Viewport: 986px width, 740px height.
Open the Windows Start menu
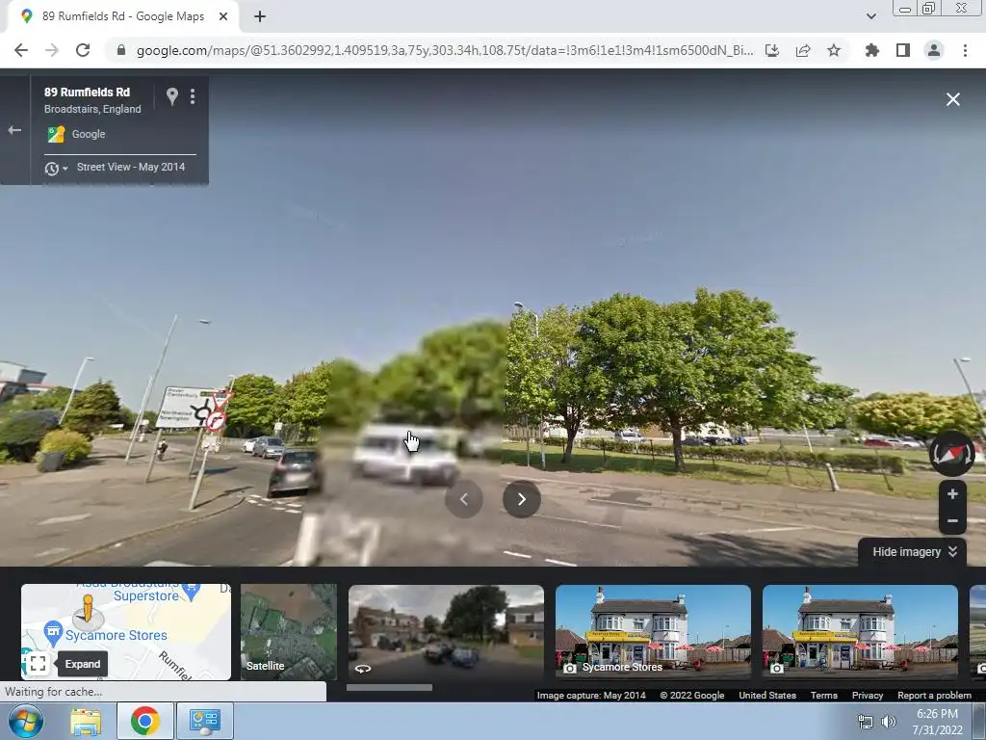(x=26, y=721)
